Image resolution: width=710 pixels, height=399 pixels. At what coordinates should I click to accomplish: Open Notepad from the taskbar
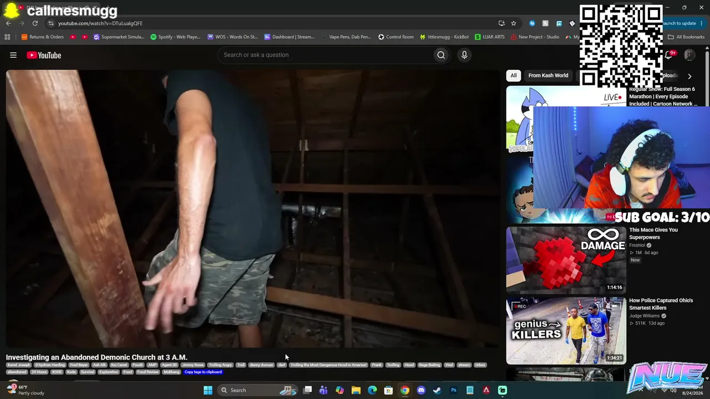pyautogui.click(x=470, y=390)
